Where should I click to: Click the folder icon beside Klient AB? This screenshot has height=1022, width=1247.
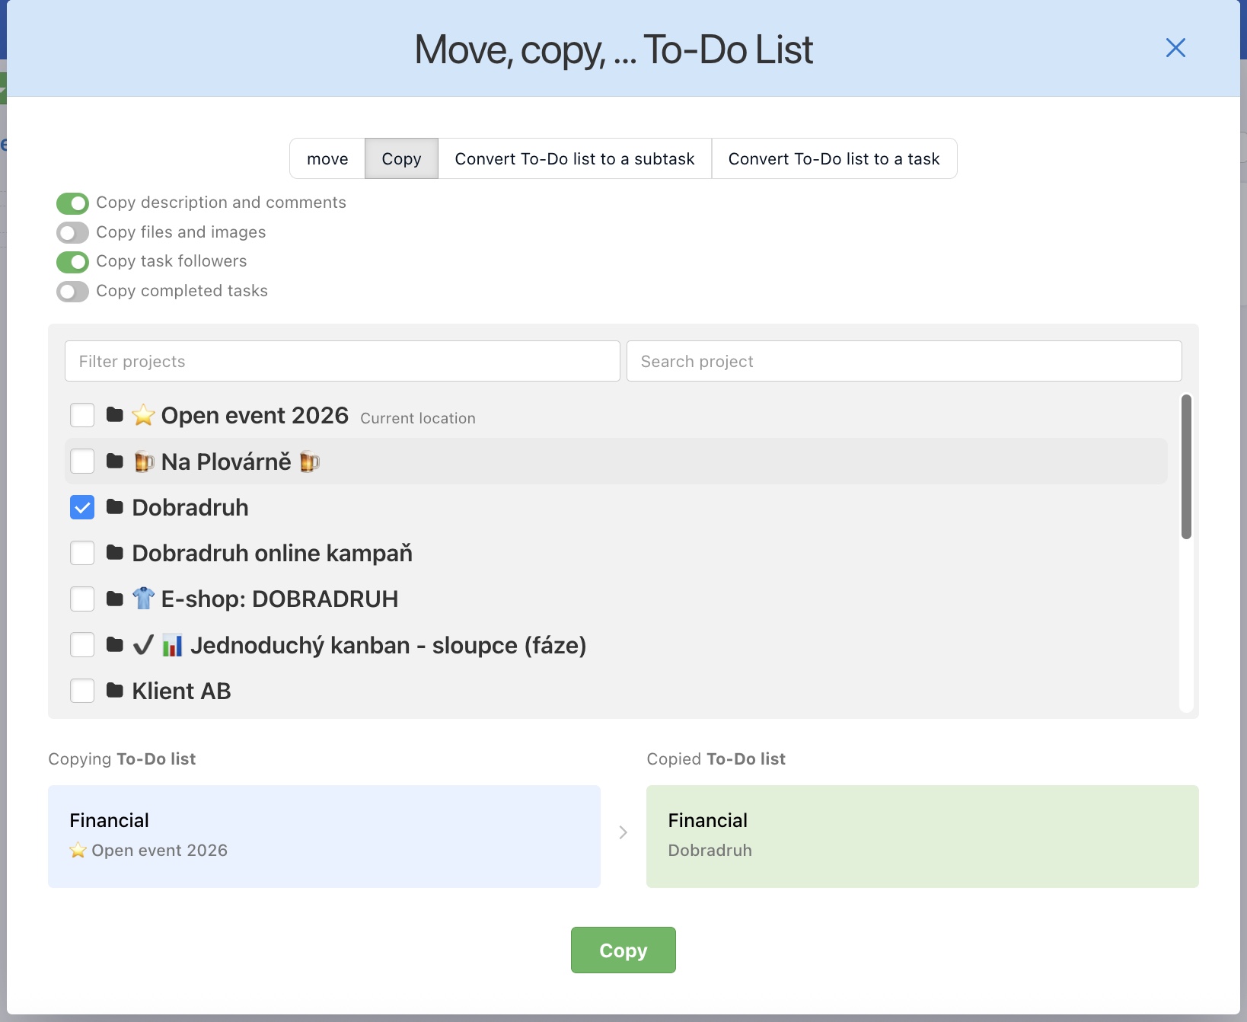pyautogui.click(x=115, y=691)
